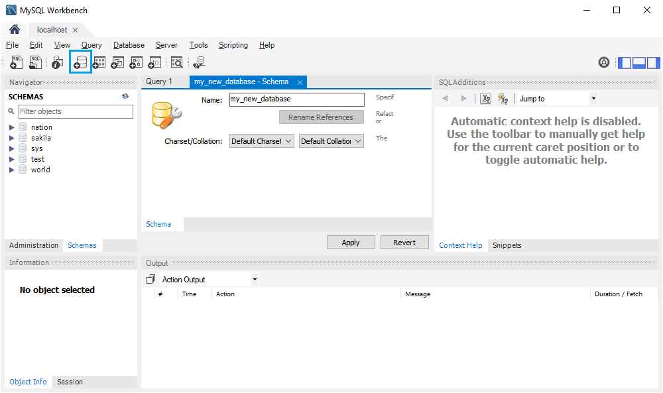
Task: Click the Message column header in Output
Action: coord(418,294)
